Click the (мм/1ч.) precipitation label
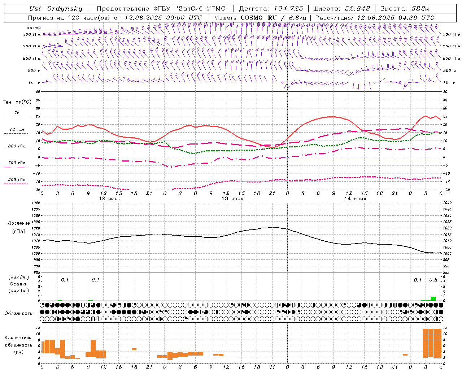 [x=18, y=291]
